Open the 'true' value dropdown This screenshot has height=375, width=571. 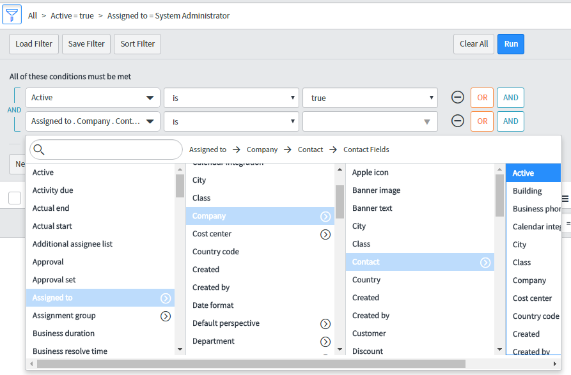point(370,96)
